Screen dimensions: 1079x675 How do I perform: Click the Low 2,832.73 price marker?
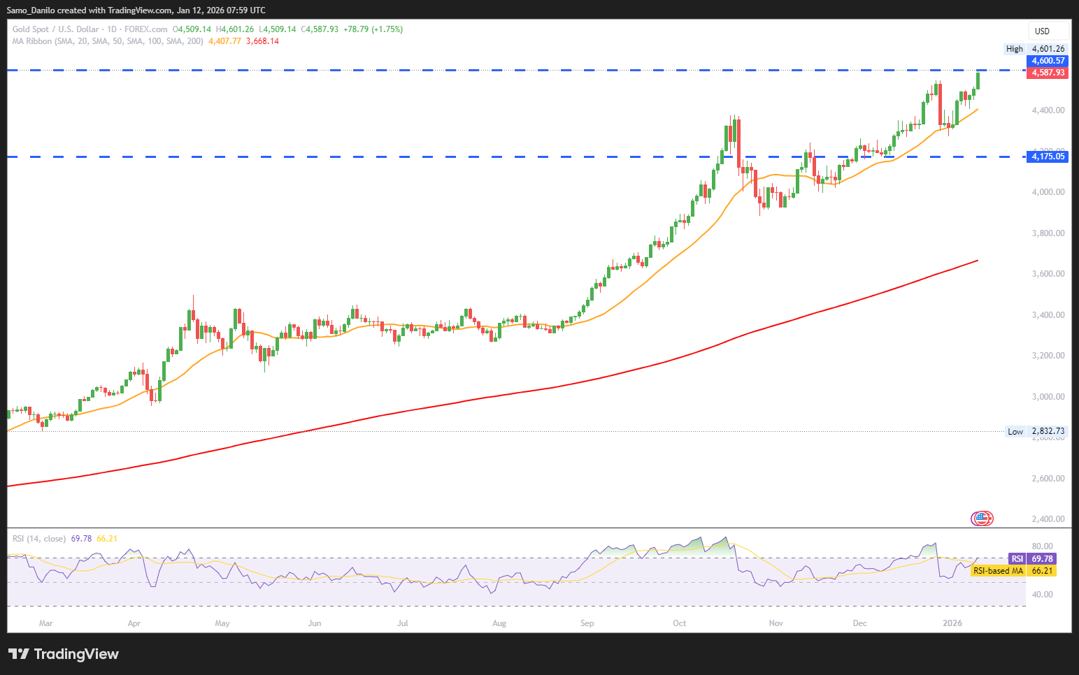1036,431
